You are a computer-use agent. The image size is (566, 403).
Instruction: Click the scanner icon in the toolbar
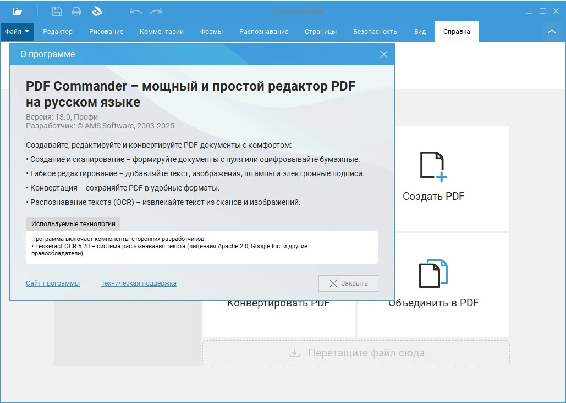[x=97, y=11]
